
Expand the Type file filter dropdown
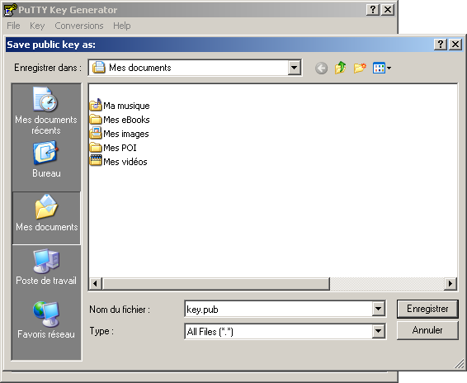[x=378, y=331]
